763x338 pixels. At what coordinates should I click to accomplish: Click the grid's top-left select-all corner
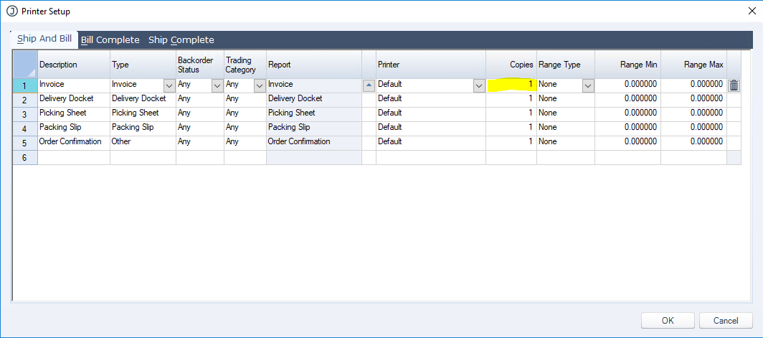point(24,64)
